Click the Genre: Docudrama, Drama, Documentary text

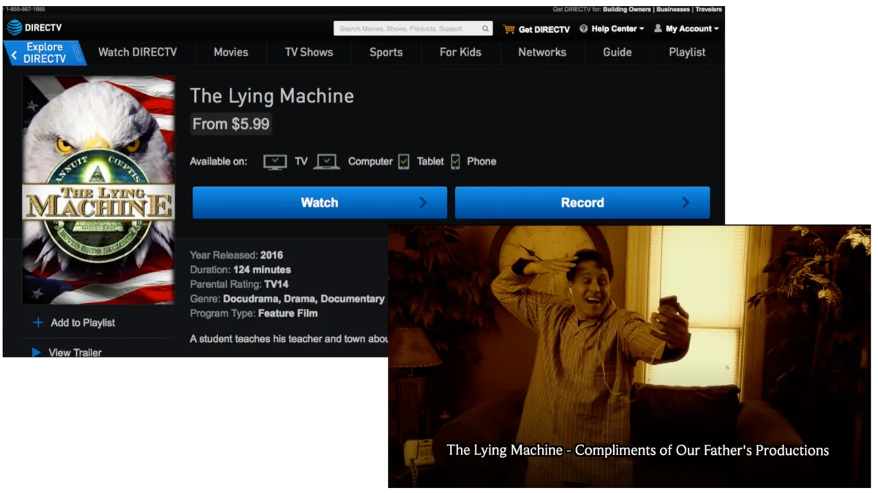point(287,298)
